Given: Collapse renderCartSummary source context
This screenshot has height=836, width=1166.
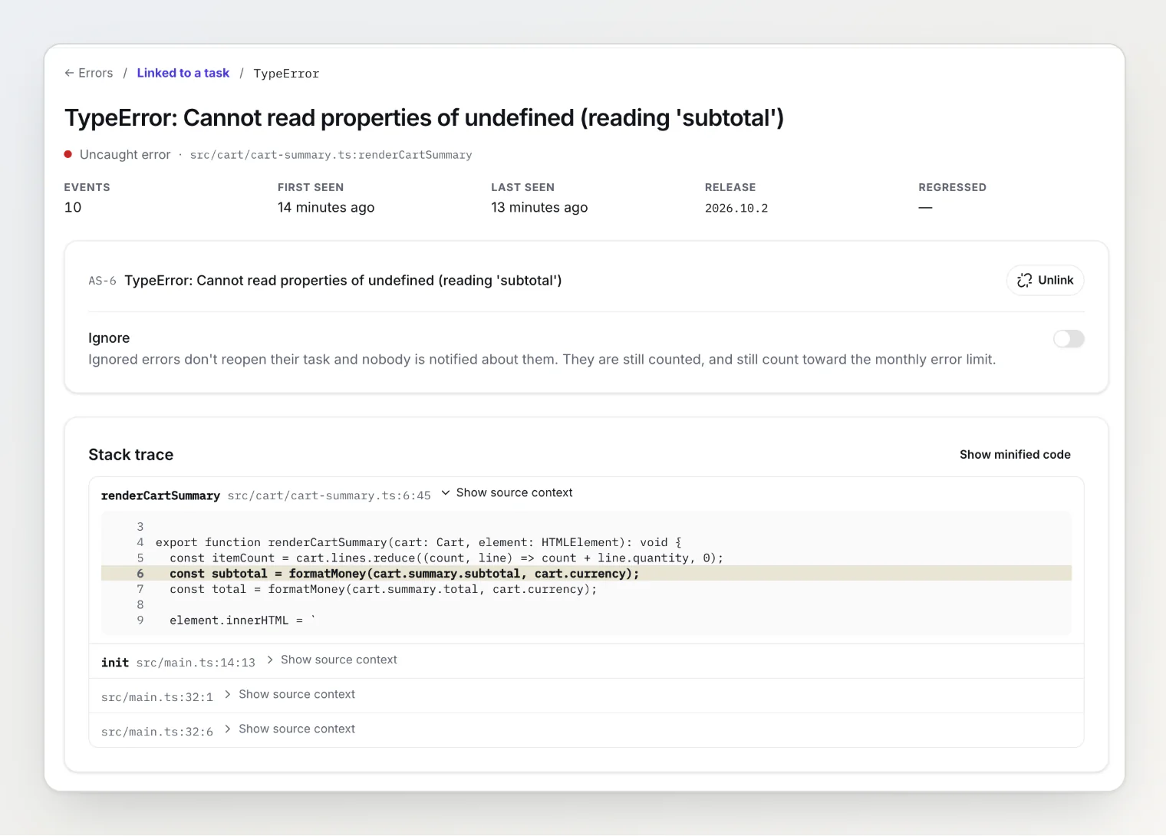Looking at the screenshot, I should tap(507, 492).
